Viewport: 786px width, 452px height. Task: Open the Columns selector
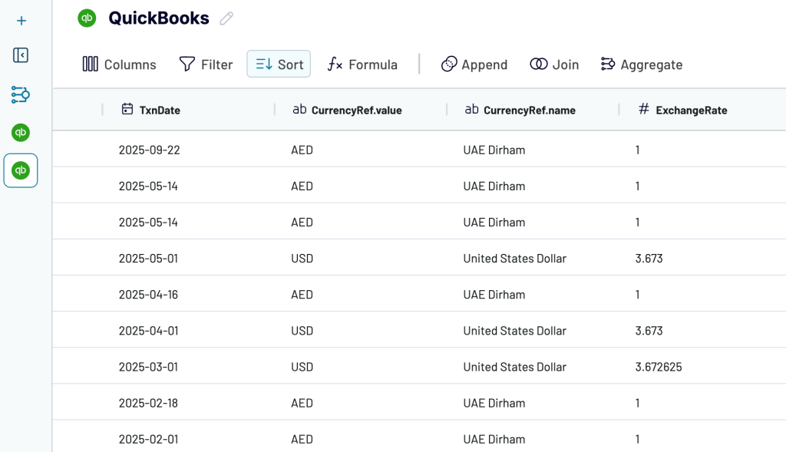tap(119, 64)
